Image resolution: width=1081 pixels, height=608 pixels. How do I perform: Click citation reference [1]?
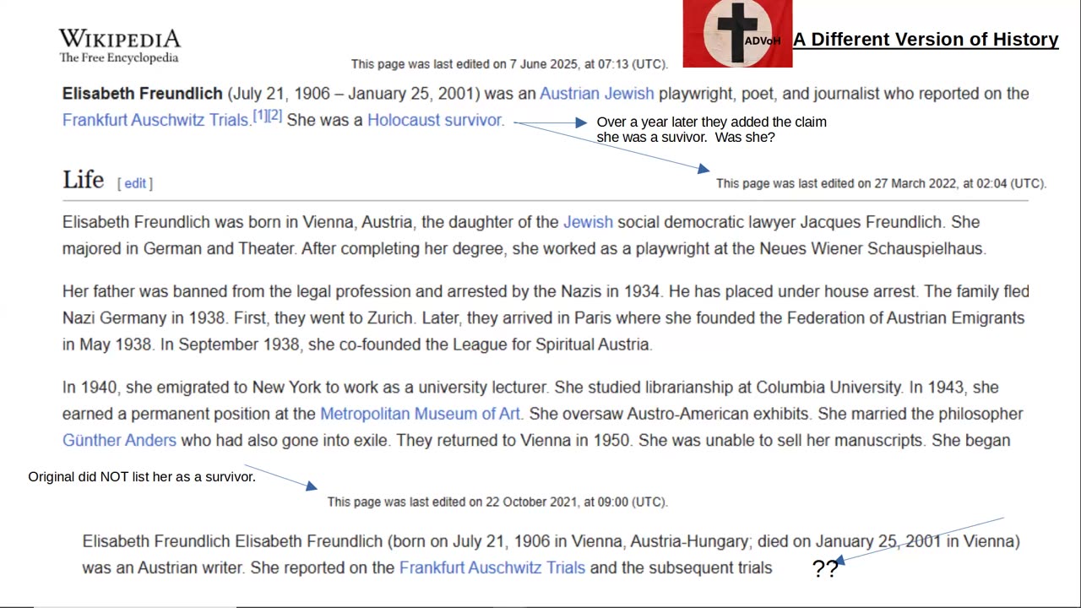coord(260,116)
